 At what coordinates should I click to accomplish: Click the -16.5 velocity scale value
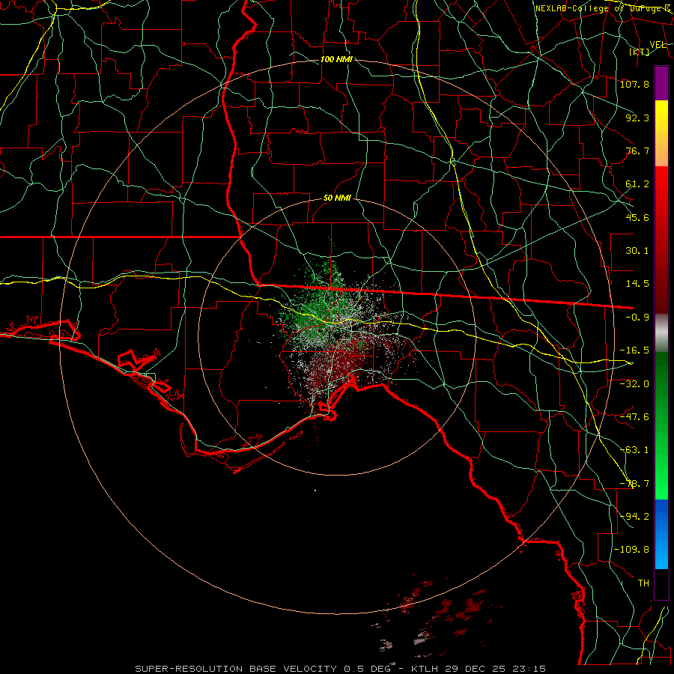click(634, 350)
